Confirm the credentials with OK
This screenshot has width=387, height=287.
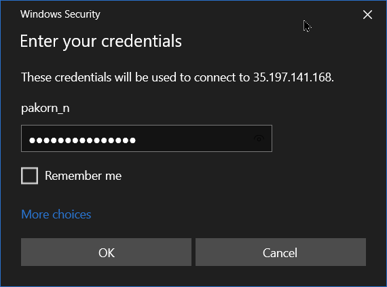(x=106, y=252)
